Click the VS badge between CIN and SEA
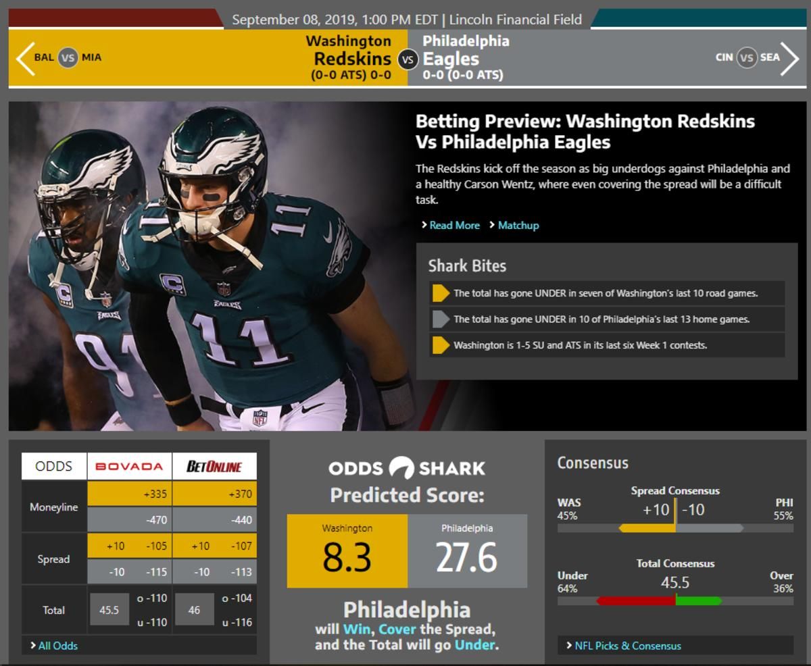 (746, 57)
